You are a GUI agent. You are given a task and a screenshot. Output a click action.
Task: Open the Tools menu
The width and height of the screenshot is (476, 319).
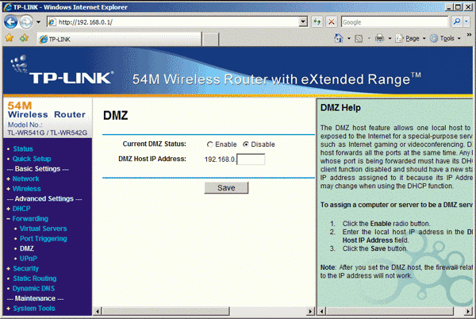tap(445, 39)
